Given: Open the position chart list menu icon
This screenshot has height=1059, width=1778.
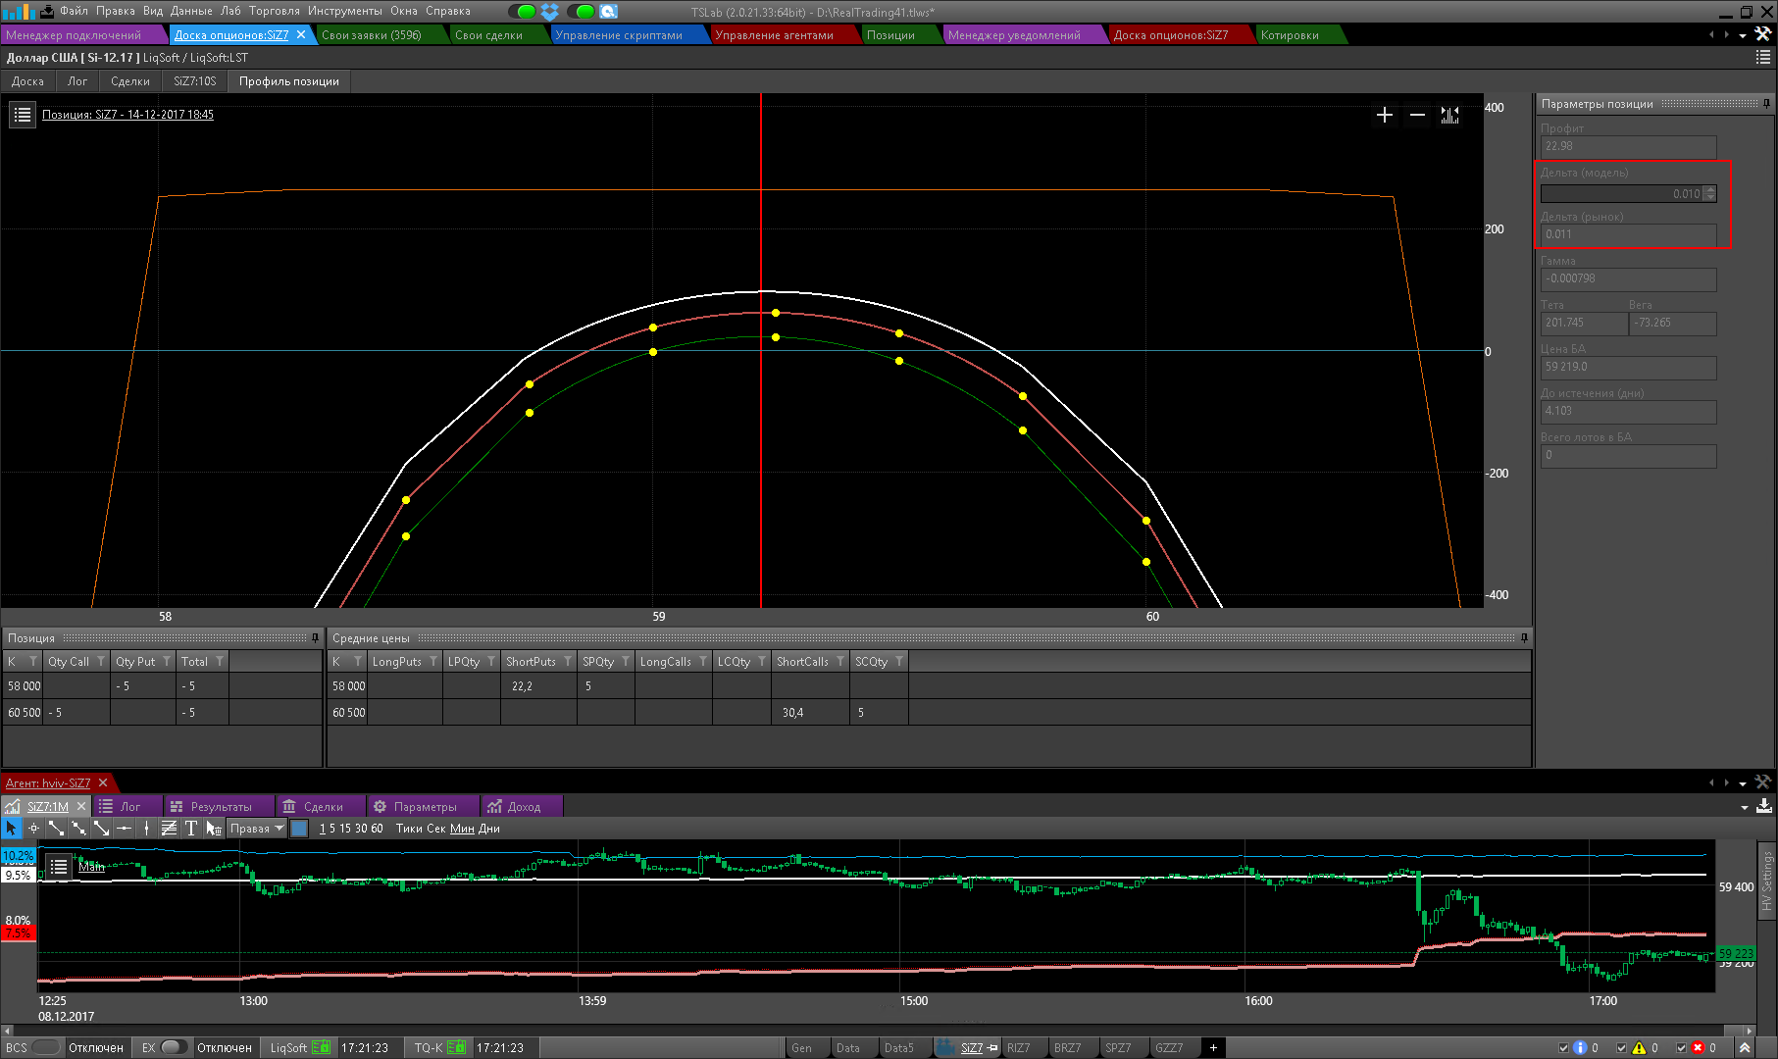Looking at the screenshot, I should [23, 115].
